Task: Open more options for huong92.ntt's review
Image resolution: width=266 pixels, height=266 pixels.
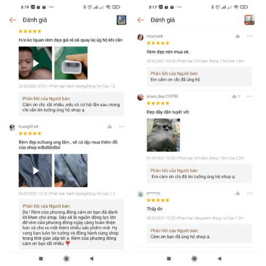Action: [121, 127]
